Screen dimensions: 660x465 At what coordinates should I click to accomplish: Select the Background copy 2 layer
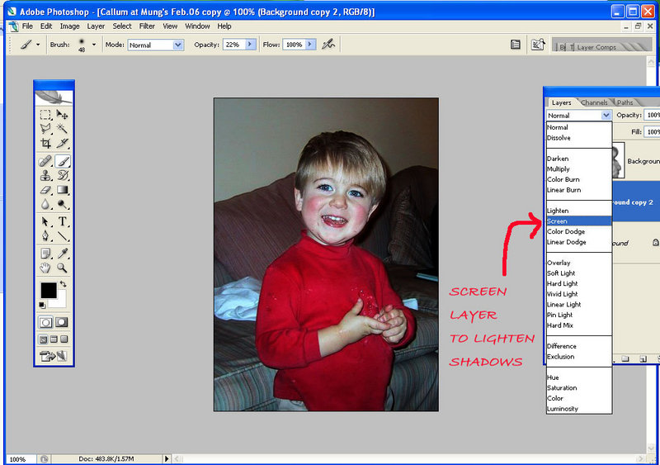point(635,202)
